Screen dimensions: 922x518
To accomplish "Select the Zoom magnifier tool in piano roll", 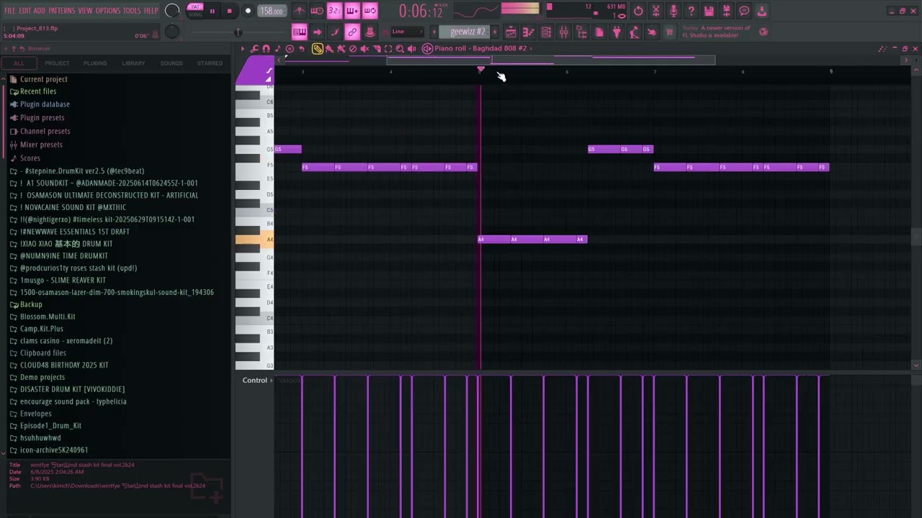I will (400, 49).
